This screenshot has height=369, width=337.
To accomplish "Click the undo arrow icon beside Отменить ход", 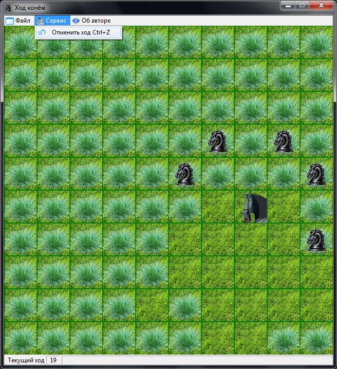I will click(x=42, y=32).
